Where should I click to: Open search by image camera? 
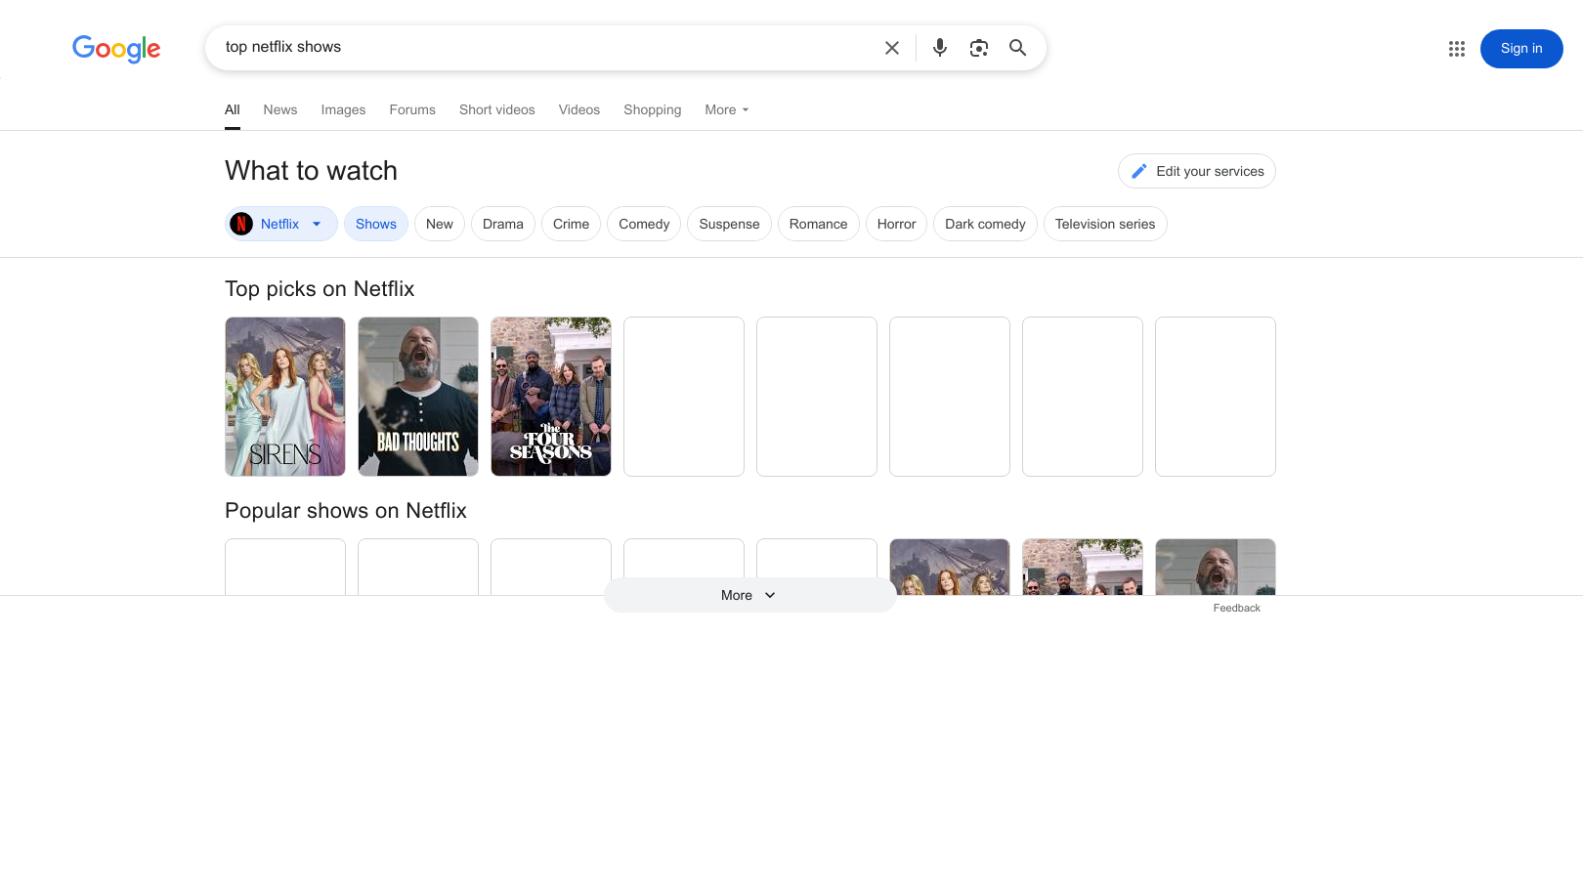[x=979, y=48]
